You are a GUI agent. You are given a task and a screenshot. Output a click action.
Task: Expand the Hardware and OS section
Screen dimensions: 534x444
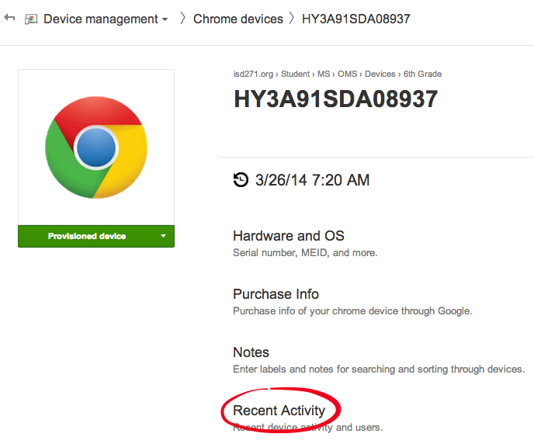coord(288,236)
